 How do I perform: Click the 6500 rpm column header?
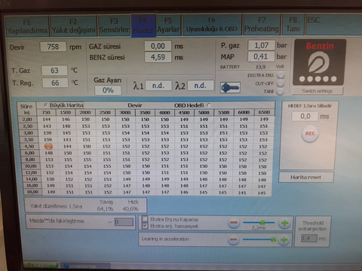264,112
